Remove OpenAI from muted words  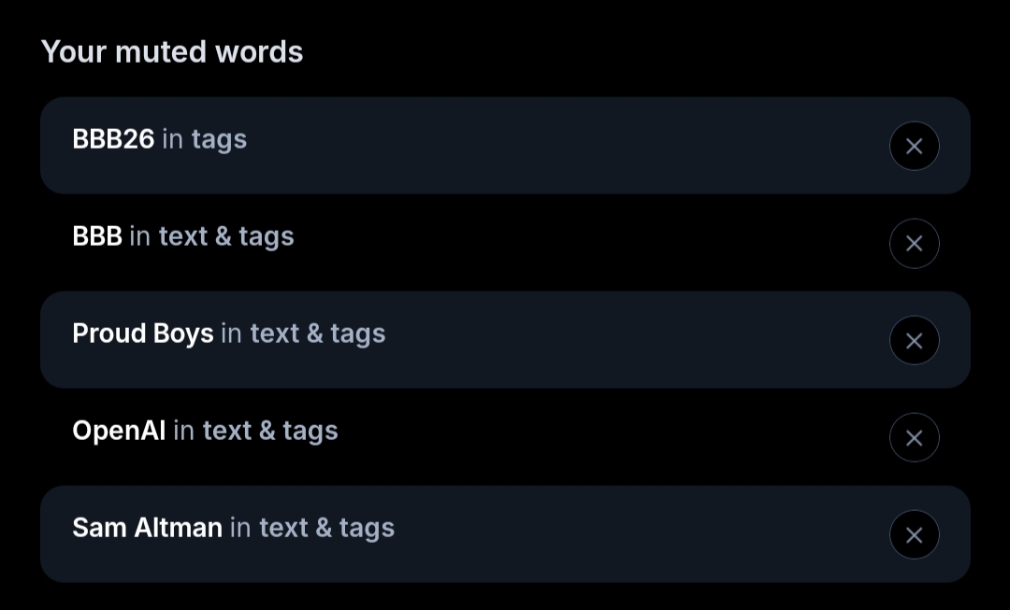pyautogui.click(x=914, y=438)
